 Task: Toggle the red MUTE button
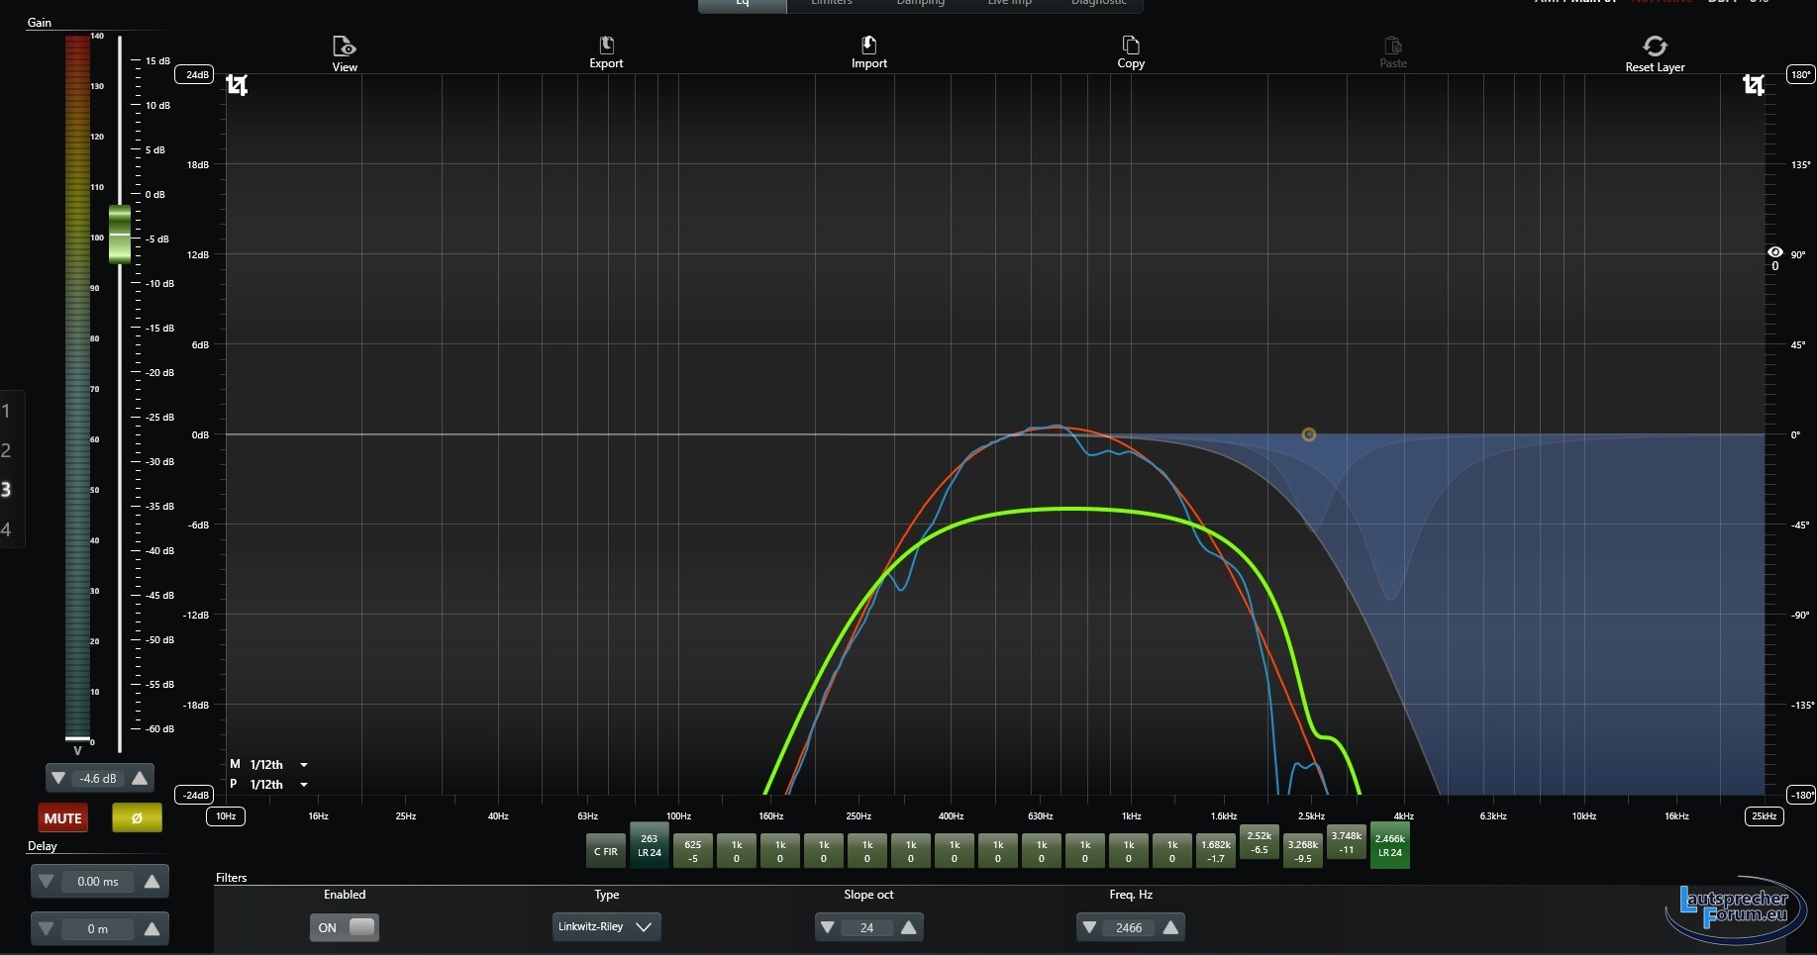(62, 818)
